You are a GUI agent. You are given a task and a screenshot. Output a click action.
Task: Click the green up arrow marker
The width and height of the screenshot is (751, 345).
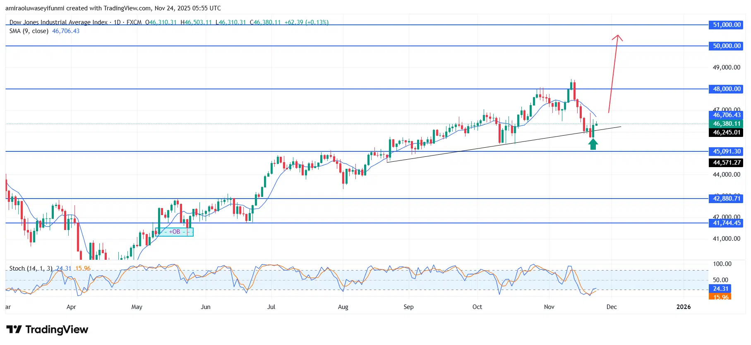tap(593, 144)
